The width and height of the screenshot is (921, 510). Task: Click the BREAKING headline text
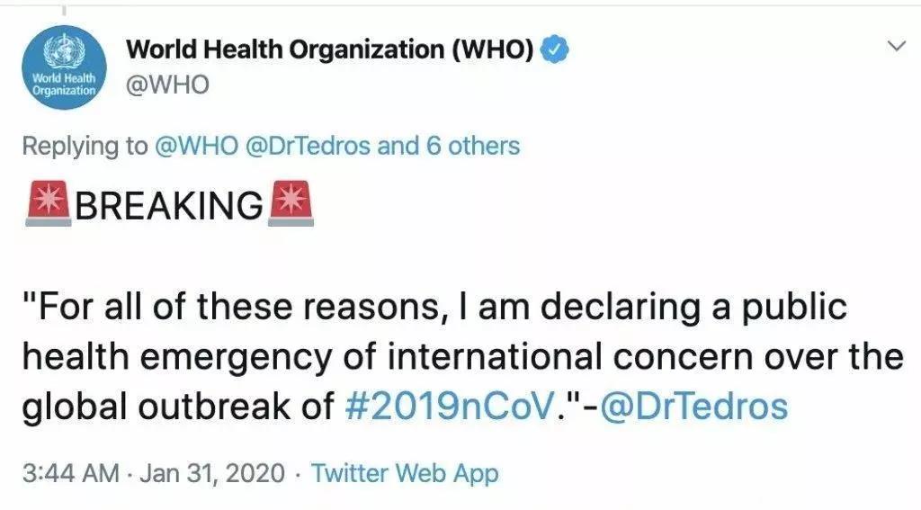[x=169, y=205]
